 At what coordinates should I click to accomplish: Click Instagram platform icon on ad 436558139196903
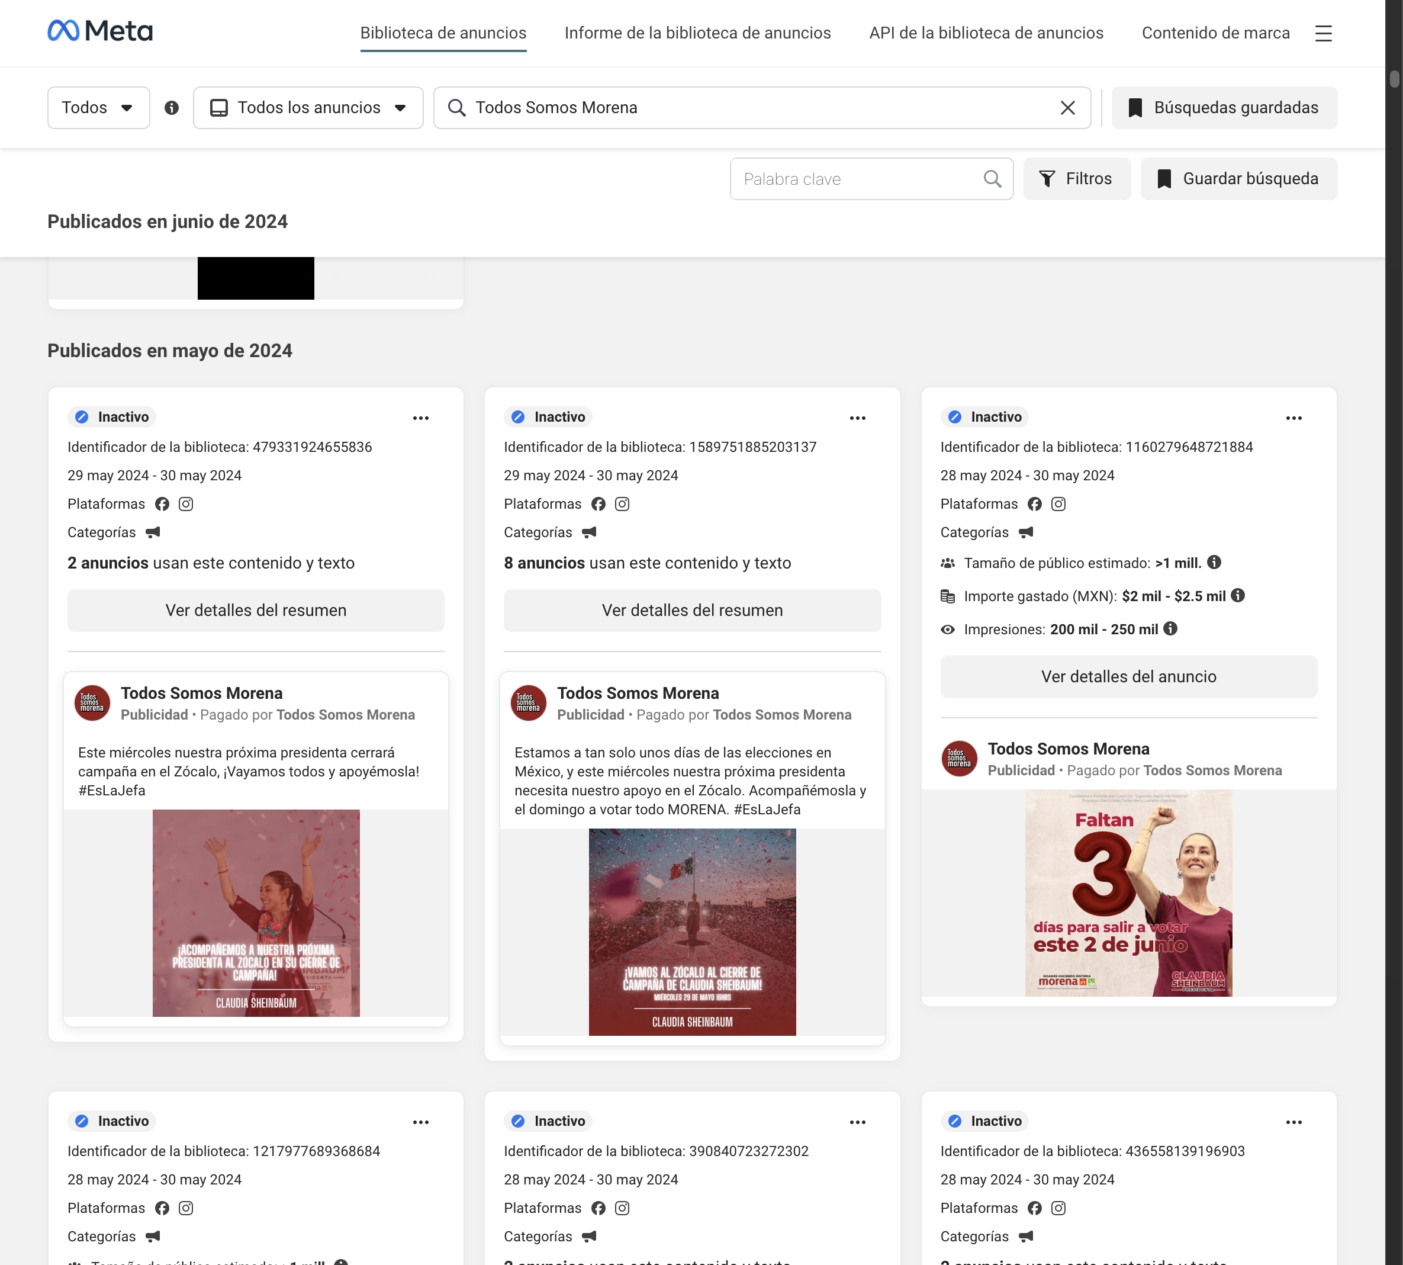click(1058, 1208)
